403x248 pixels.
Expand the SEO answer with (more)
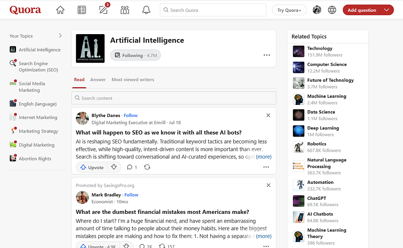[x=264, y=157]
